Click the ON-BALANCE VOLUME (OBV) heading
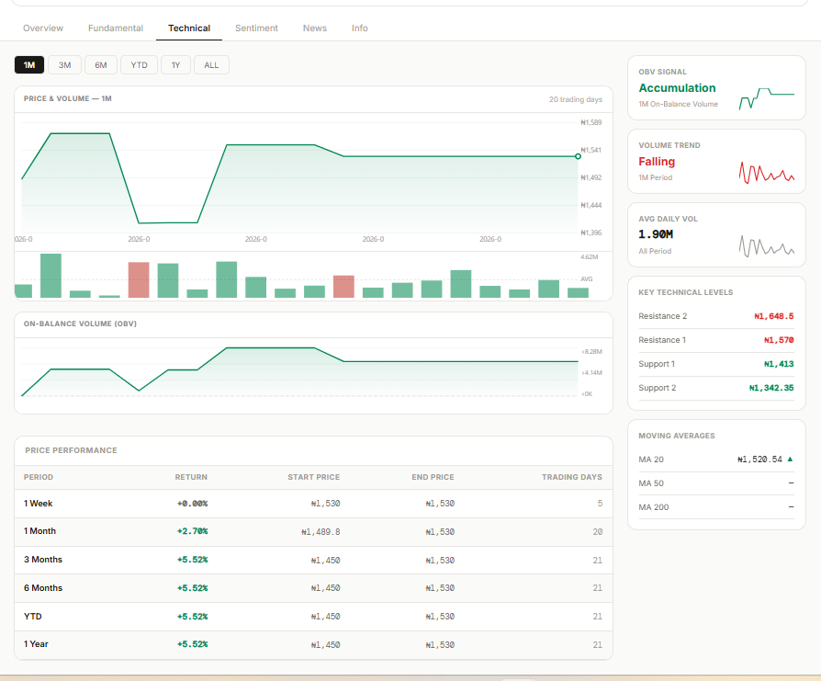The width and height of the screenshot is (821, 681). pyautogui.click(x=80, y=323)
